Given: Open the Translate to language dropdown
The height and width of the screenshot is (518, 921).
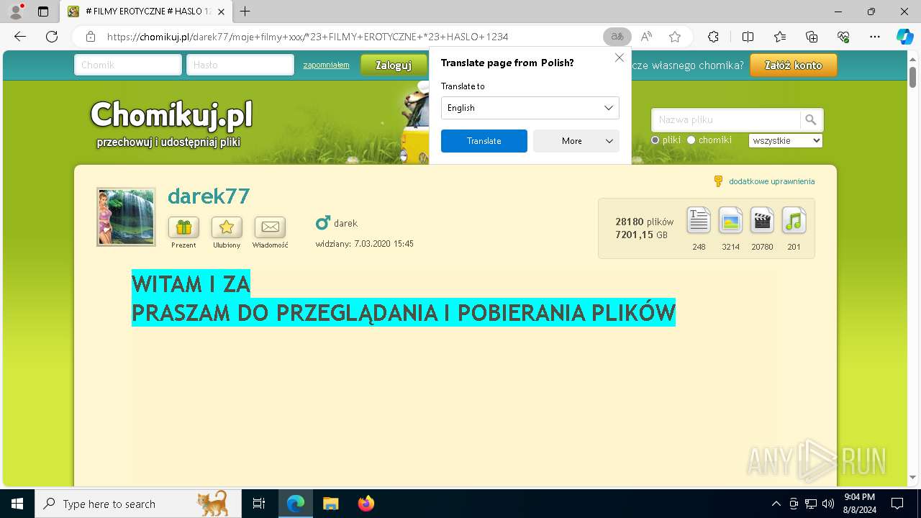Looking at the screenshot, I should [x=530, y=108].
